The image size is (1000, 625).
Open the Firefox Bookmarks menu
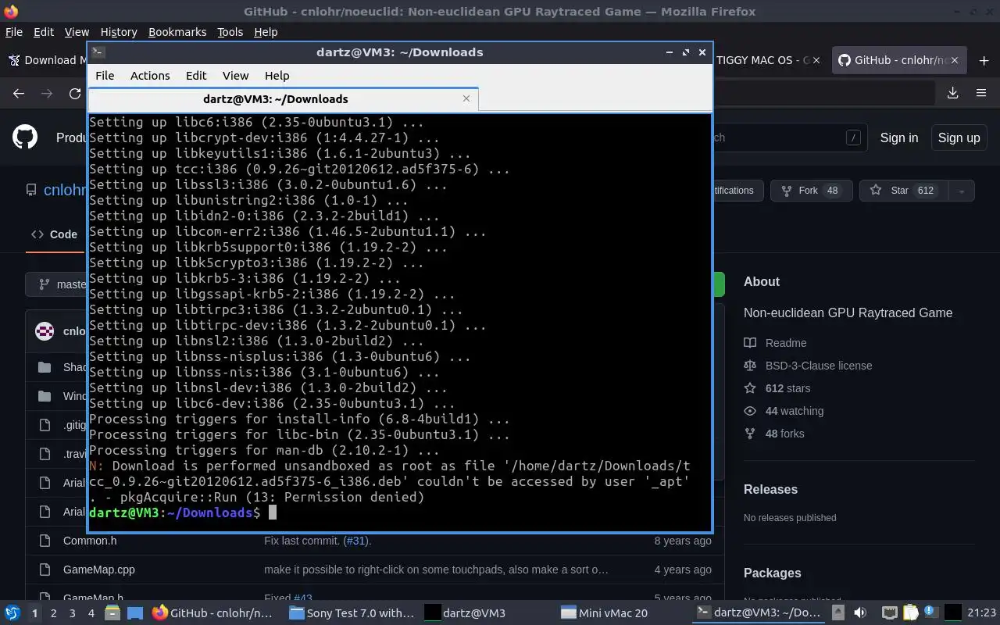[177, 32]
